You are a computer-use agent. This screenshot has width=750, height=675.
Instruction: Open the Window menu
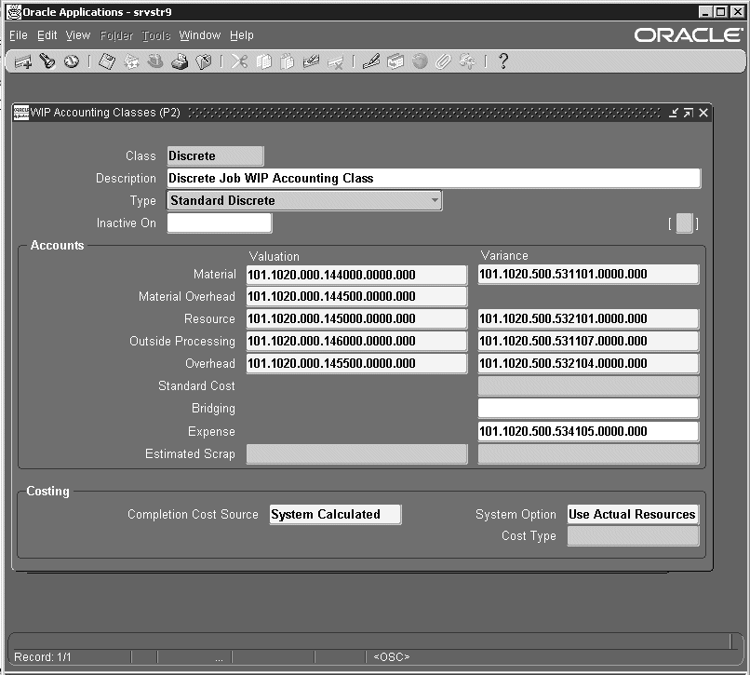[199, 35]
